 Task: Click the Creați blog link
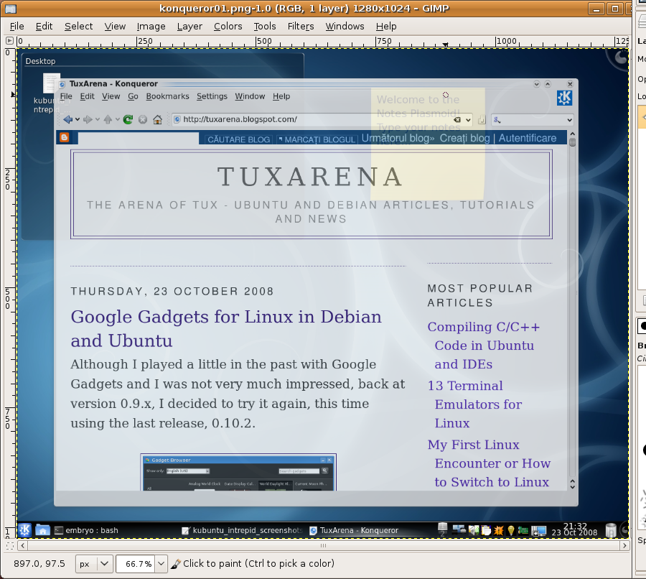[464, 138]
